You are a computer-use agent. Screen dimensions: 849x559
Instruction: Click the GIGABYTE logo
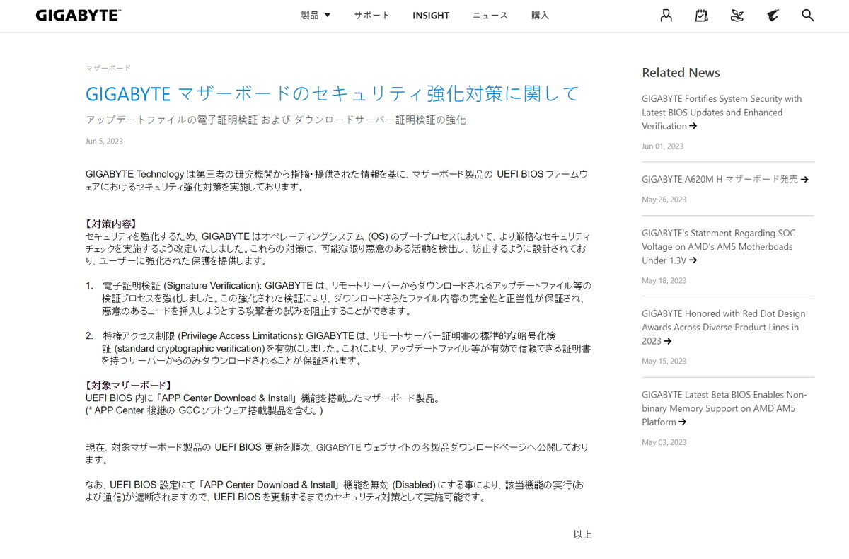click(79, 15)
